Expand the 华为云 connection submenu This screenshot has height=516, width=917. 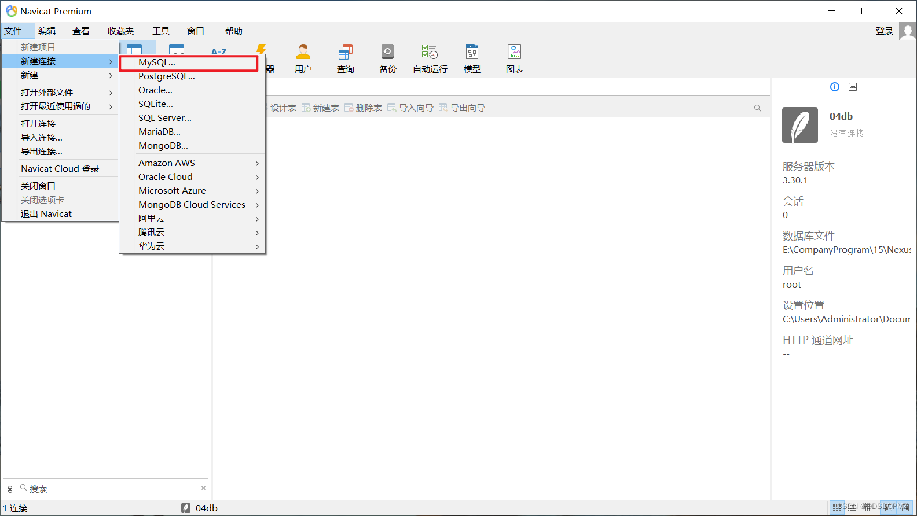point(192,246)
